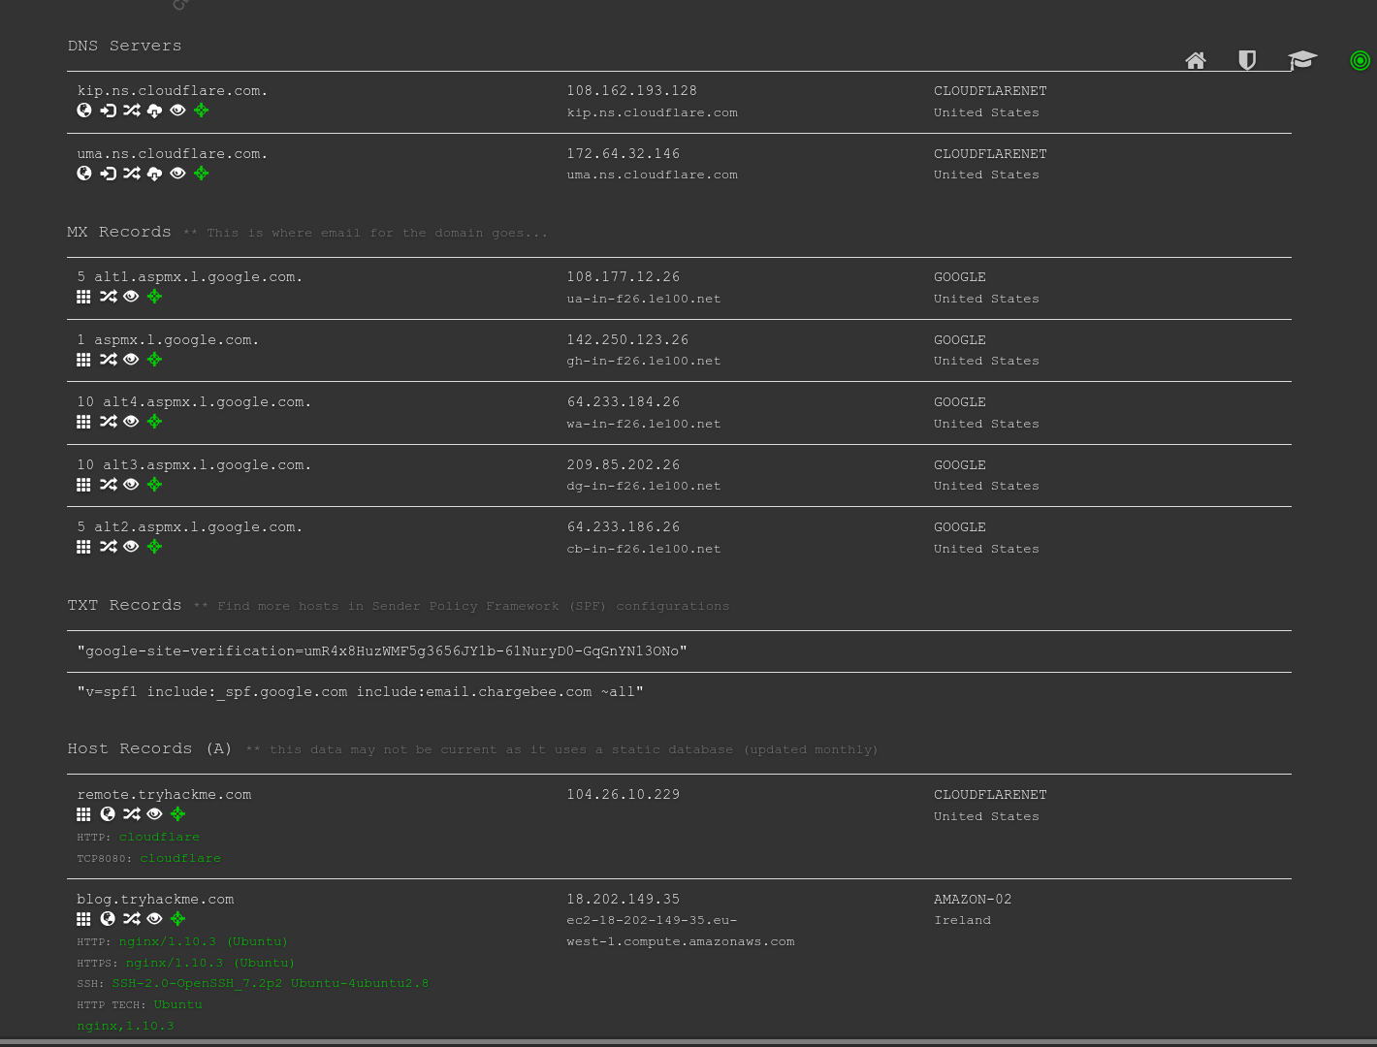Click shuffle arrows icon under alt1.aspmx.l.google.com
Image resolution: width=1377 pixels, height=1047 pixels.
tap(108, 297)
